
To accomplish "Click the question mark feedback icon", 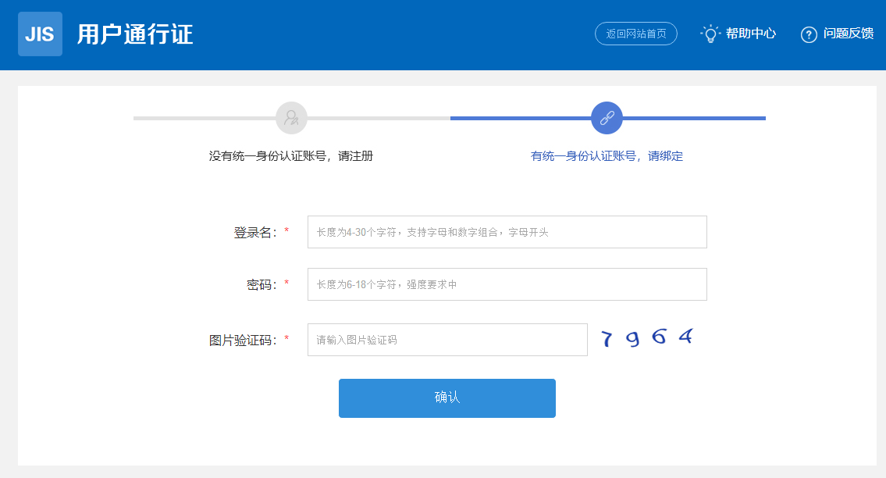I will pos(808,34).
